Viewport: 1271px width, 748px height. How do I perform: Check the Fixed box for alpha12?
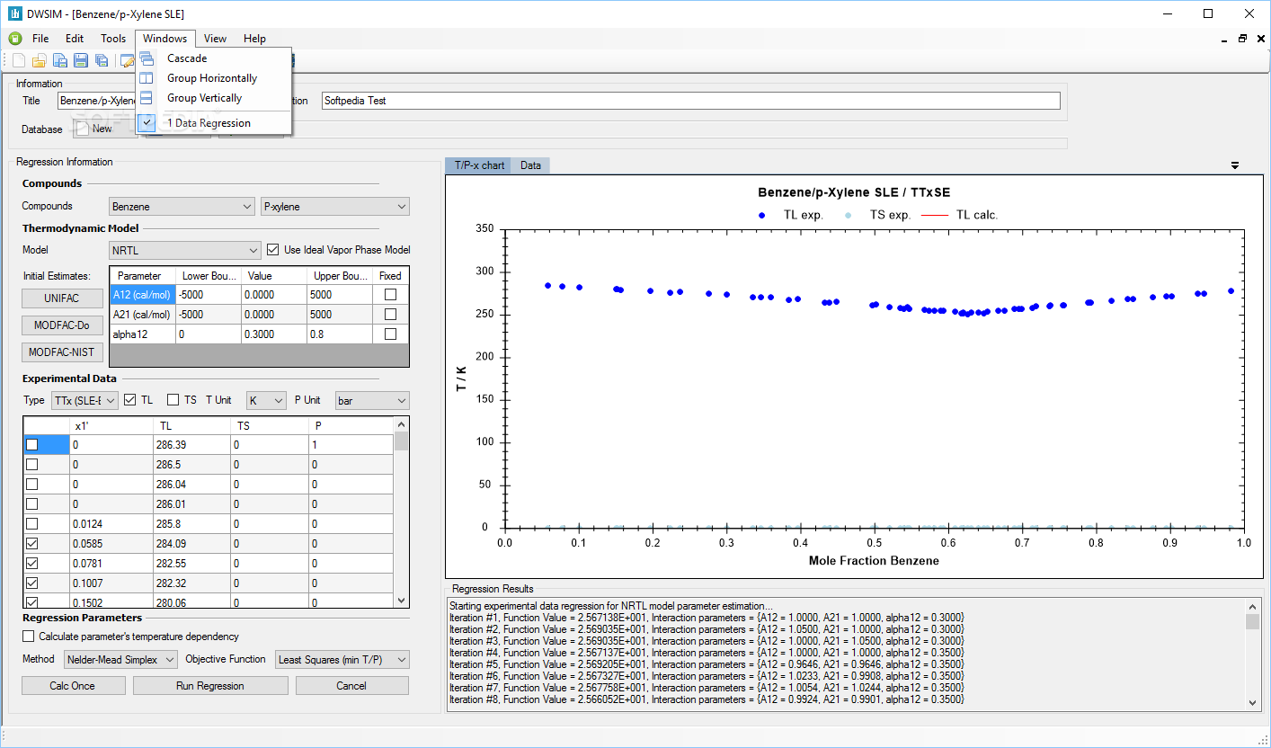390,334
